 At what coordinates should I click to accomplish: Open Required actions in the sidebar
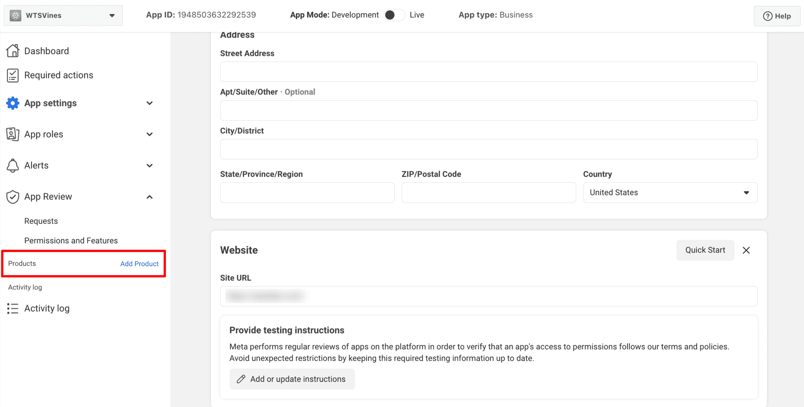(59, 75)
